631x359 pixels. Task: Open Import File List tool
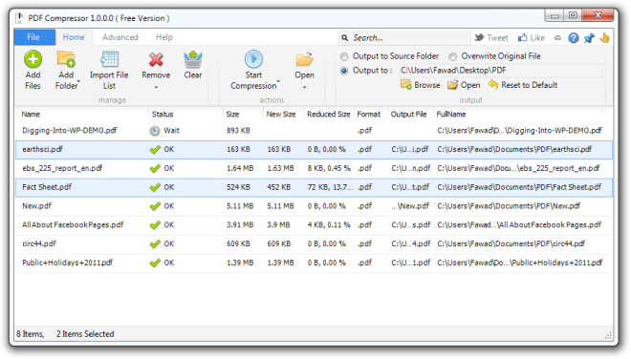click(x=109, y=59)
